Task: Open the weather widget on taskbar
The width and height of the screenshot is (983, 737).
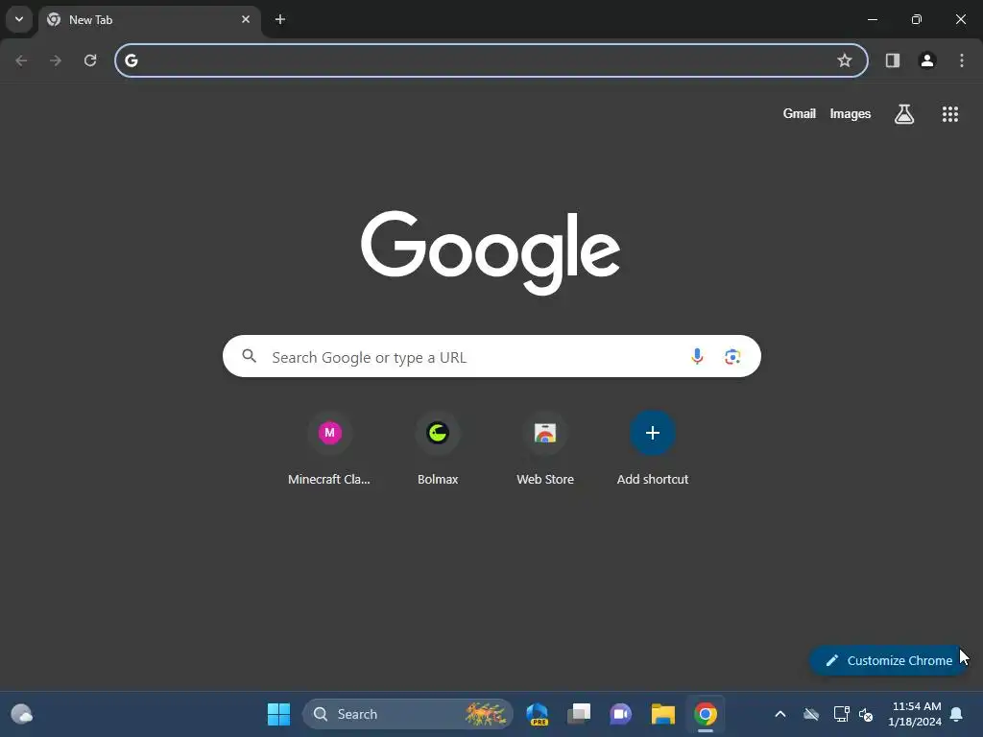Action: pos(22,714)
